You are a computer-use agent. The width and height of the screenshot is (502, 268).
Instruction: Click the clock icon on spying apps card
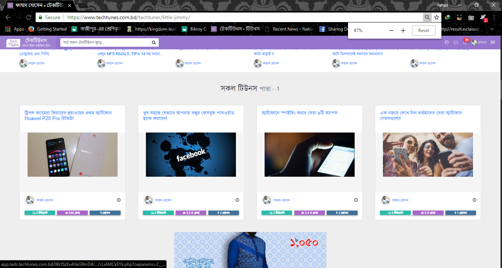pos(356,200)
